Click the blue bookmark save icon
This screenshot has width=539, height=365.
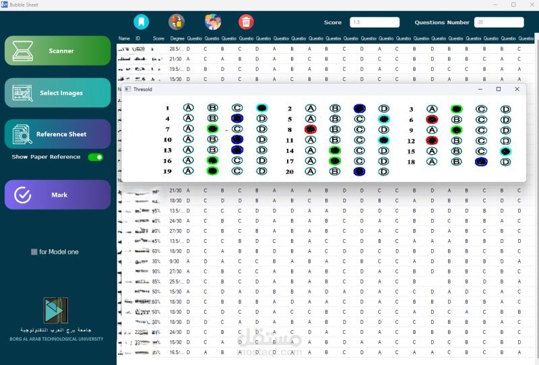tap(141, 22)
